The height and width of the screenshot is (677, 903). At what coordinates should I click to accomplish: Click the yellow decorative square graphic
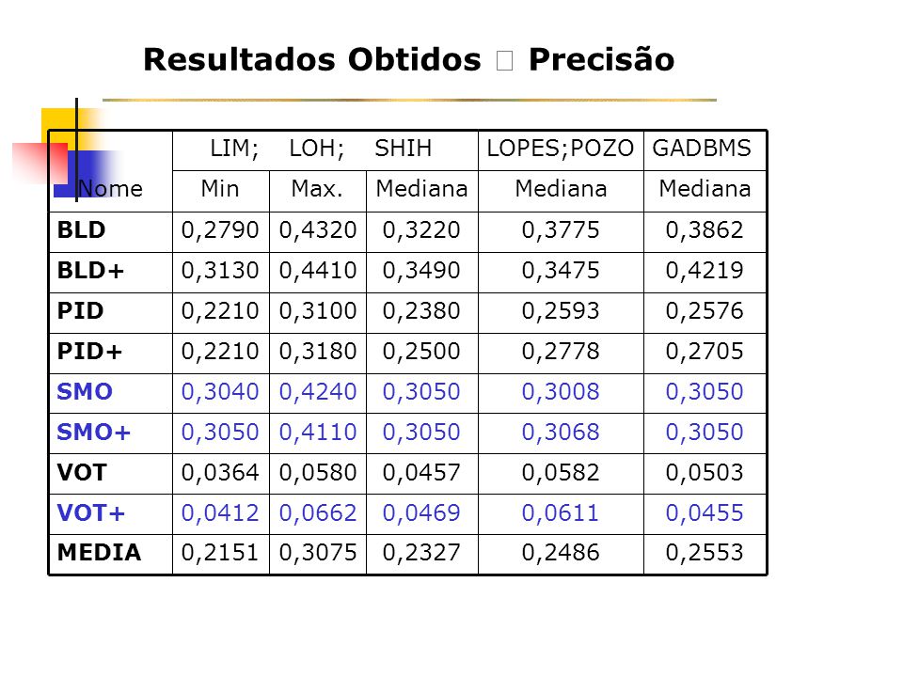pos(63,127)
